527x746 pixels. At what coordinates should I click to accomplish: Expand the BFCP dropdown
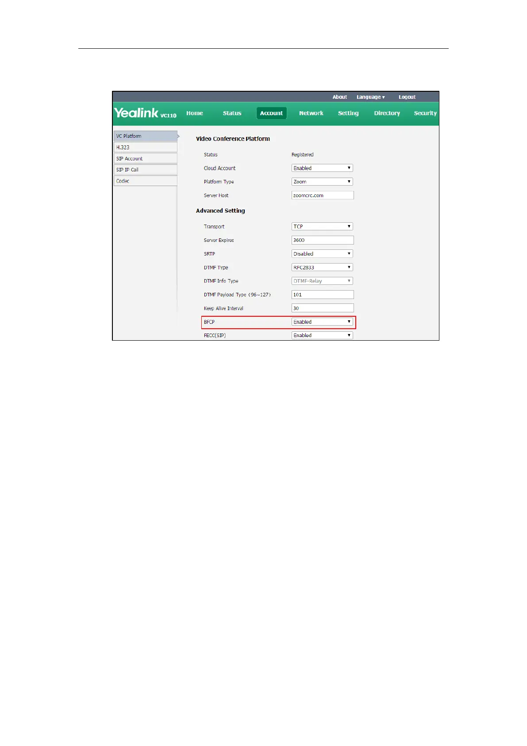point(322,322)
